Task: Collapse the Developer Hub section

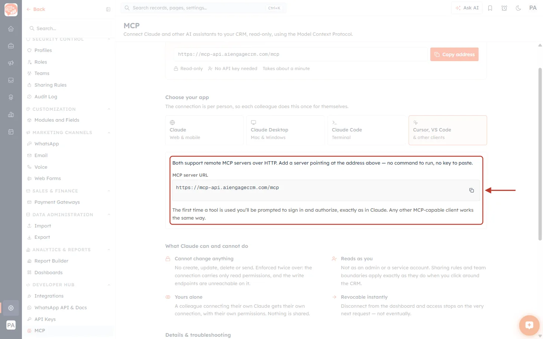Action: pyautogui.click(x=109, y=285)
